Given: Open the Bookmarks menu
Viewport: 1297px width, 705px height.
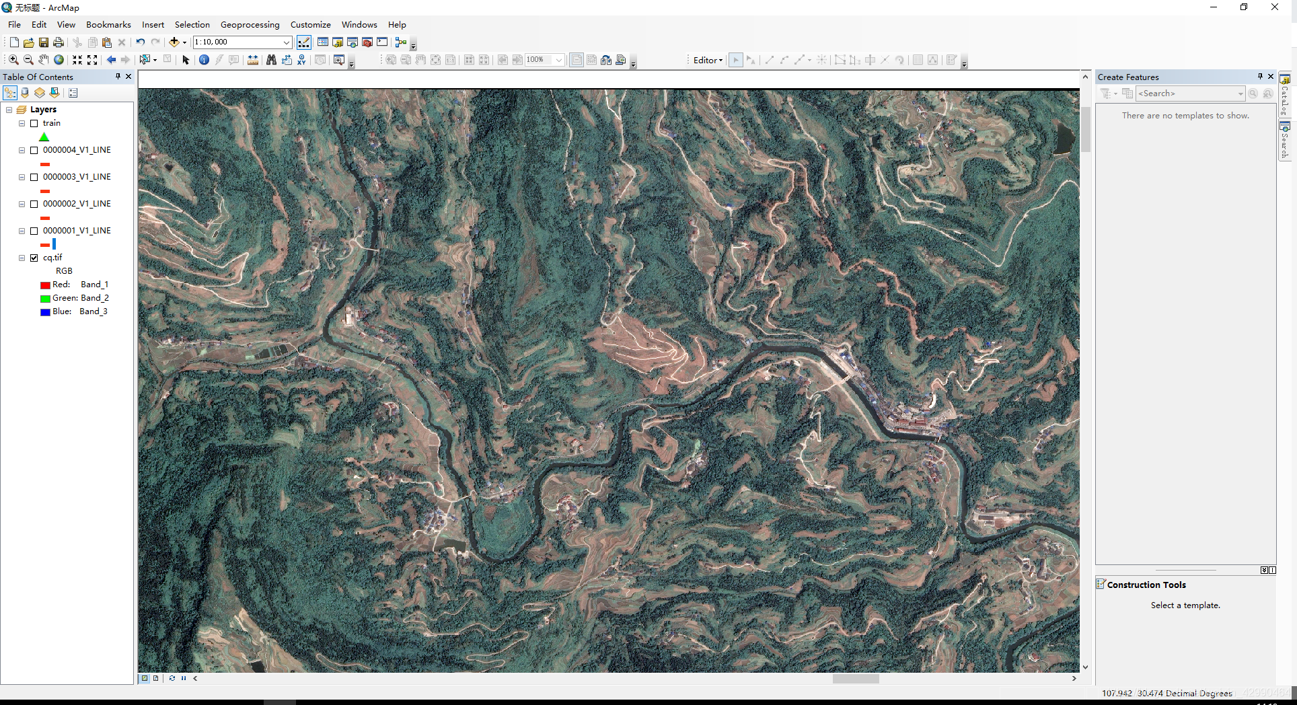Looking at the screenshot, I should (x=108, y=24).
